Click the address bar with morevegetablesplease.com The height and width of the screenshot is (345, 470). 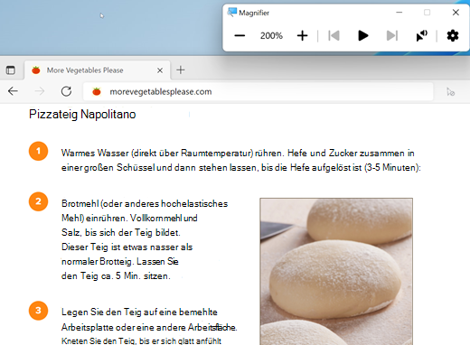tap(258, 91)
